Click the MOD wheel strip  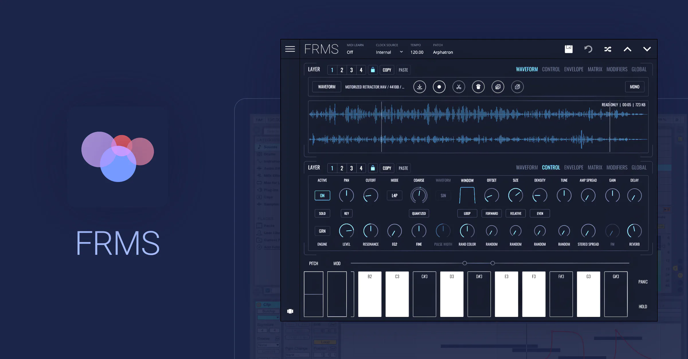click(337, 294)
